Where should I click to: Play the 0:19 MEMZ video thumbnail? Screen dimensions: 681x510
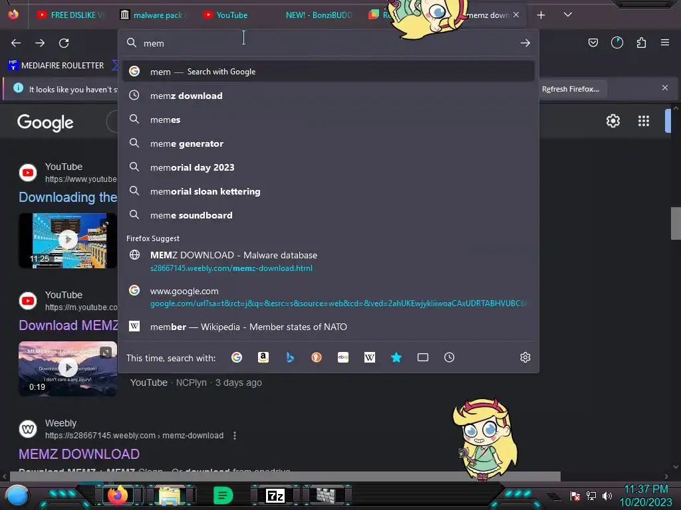point(68,369)
